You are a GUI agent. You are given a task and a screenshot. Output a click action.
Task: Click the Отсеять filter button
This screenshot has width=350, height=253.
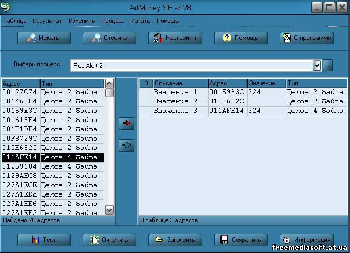point(110,38)
